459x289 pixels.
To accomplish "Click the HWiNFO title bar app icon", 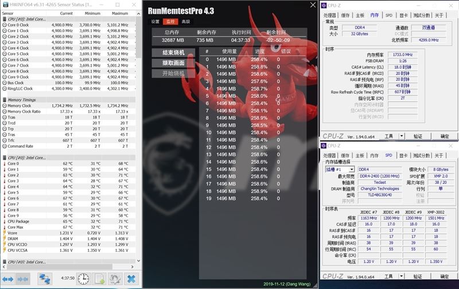I will (5, 5).
